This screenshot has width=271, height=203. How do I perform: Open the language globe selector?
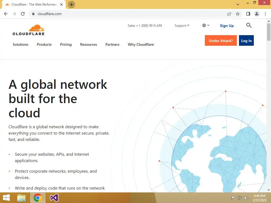point(206,25)
